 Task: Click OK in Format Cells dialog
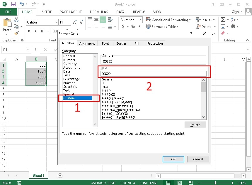tap(173, 159)
